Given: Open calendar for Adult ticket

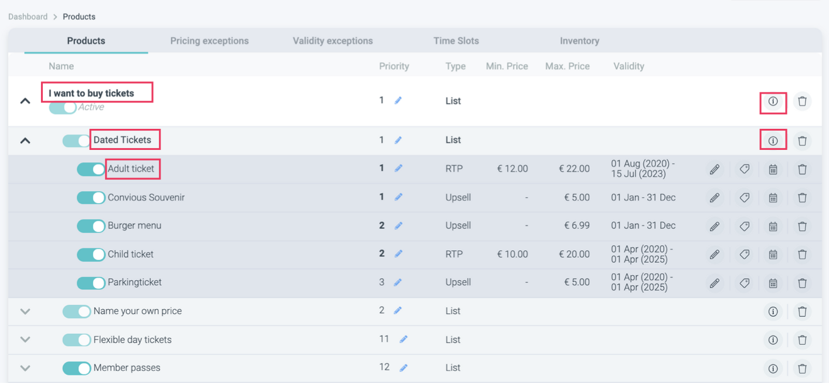Looking at the screenshot, I should (773, 169).
